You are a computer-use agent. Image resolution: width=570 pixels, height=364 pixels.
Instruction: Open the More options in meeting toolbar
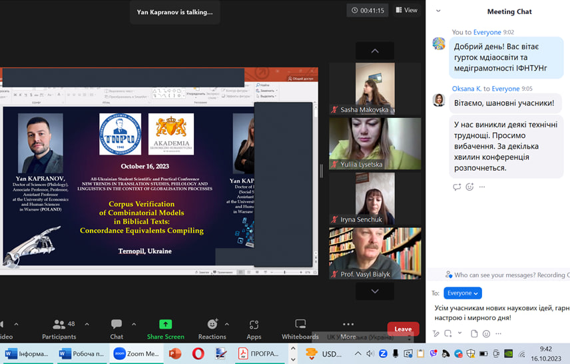point(348,329)
